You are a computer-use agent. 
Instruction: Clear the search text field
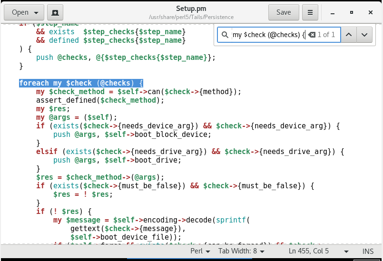point(311,35)
